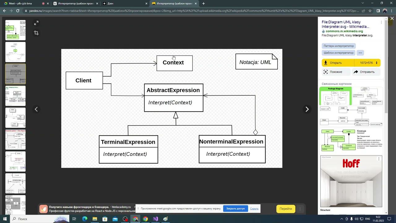
Task: Select the highlighted gray diagram thumbnail in strip
Action: pos(15,74)
